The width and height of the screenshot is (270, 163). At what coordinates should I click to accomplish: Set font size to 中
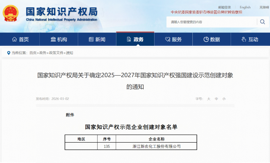click(x=216, y=99)
